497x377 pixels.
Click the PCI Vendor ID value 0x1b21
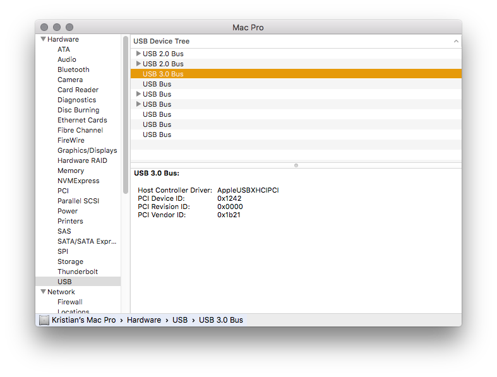coord(229,215)
